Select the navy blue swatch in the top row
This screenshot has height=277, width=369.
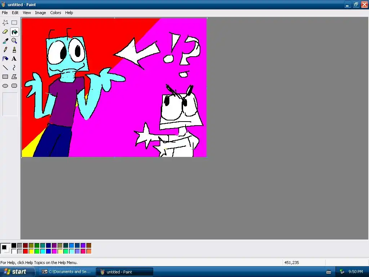(x=49, y=246)
